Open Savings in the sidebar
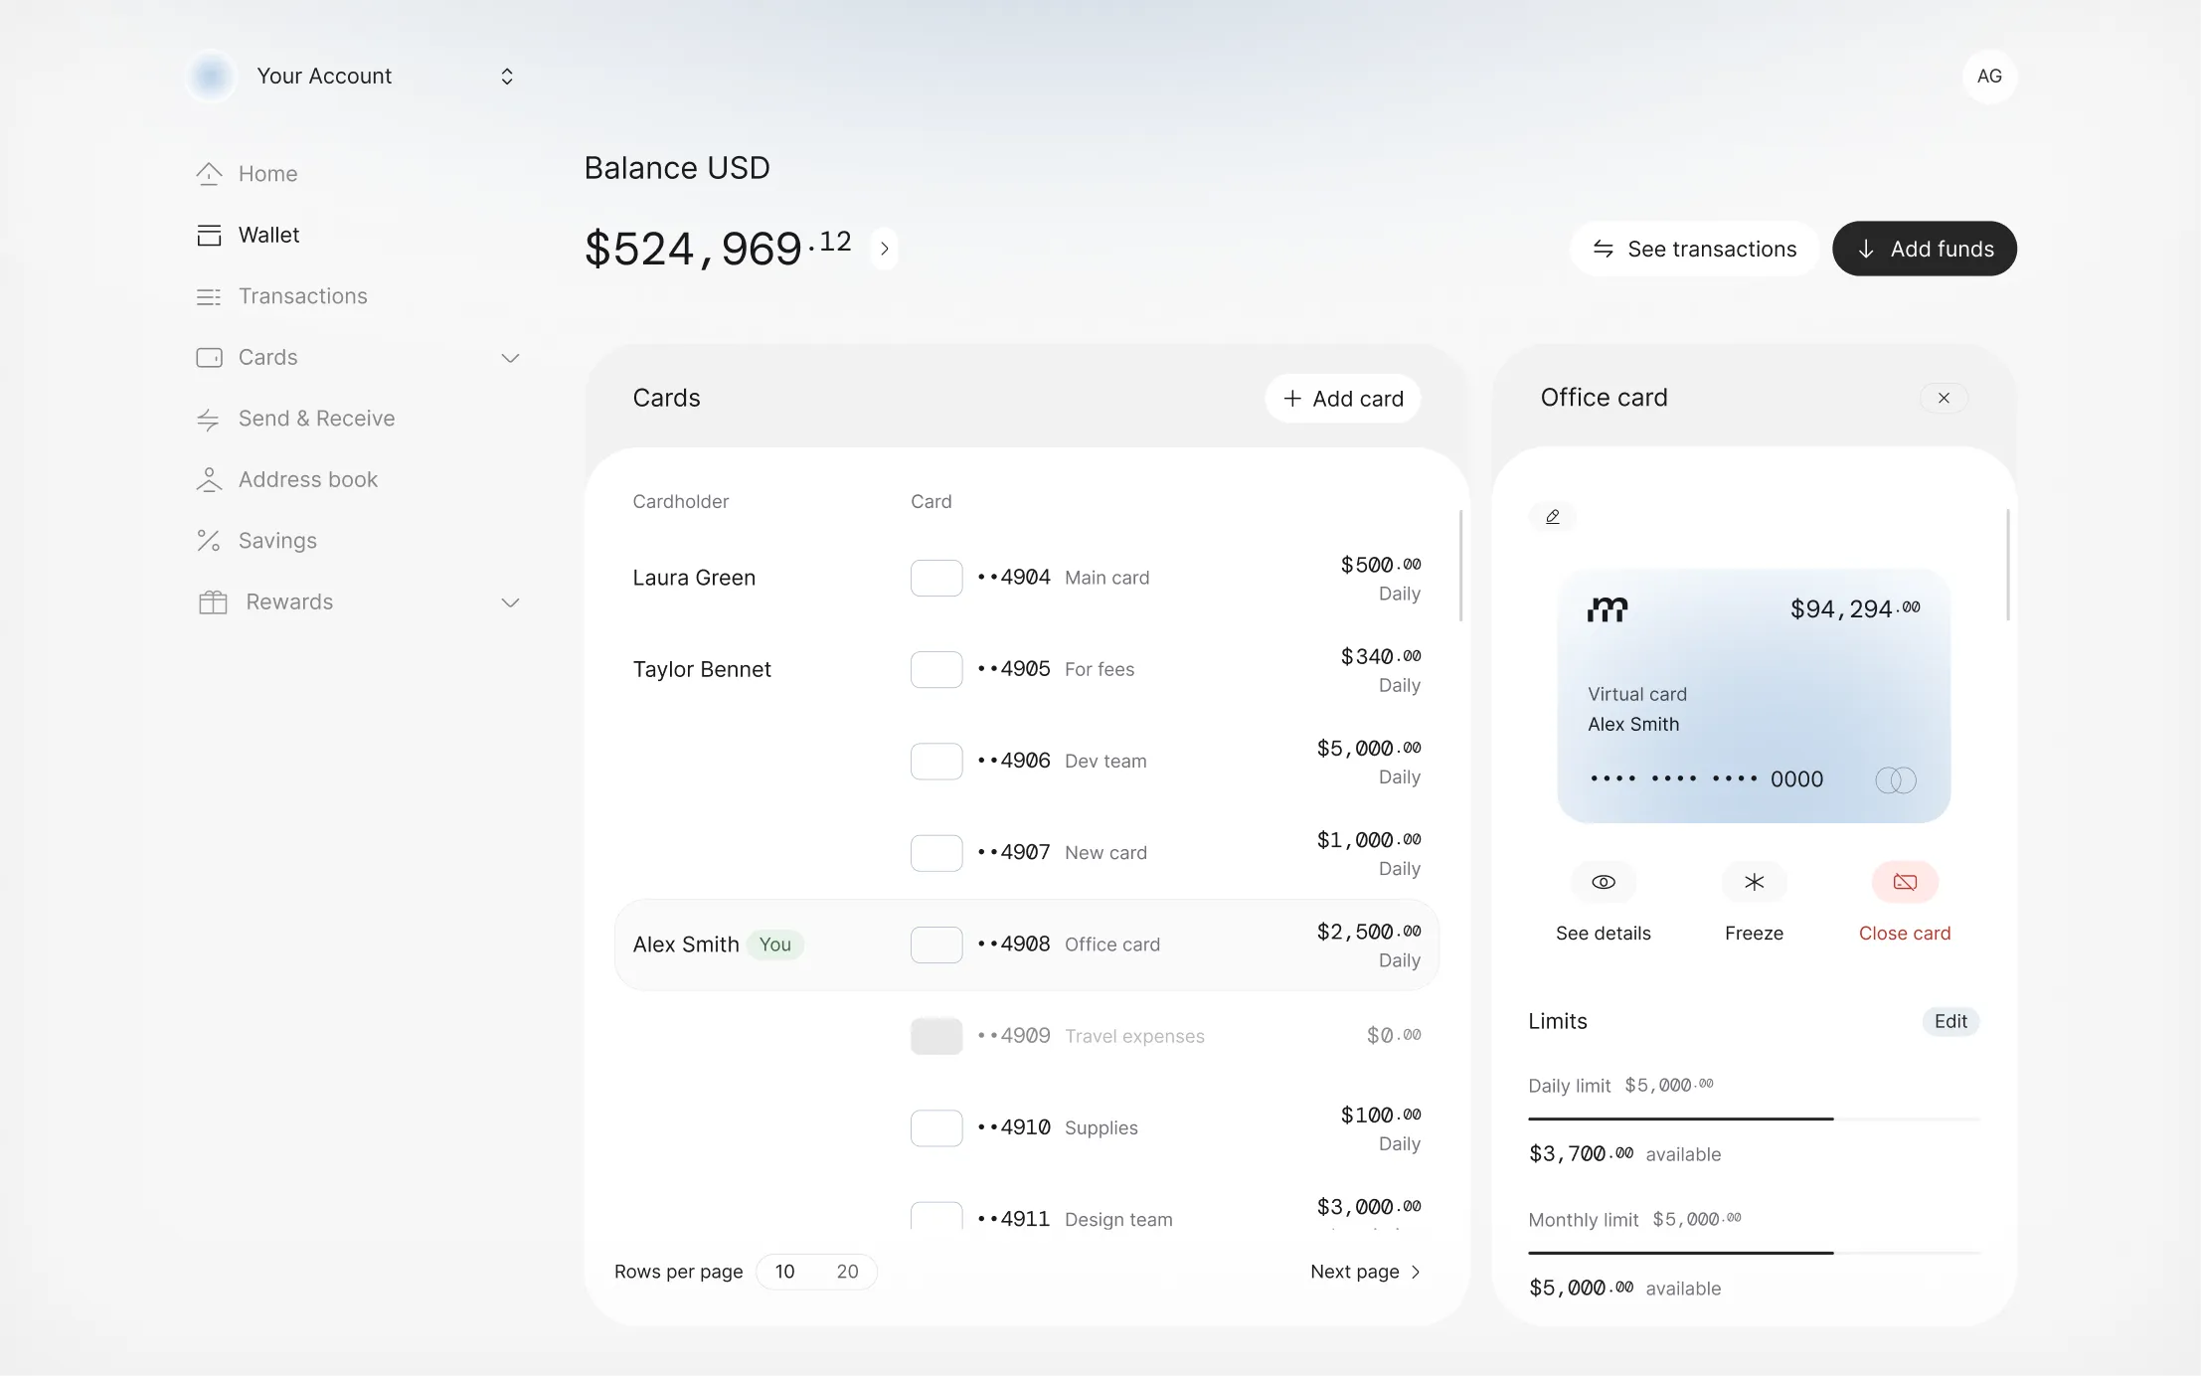Screen dimensions: 2201x1376 [278, 541]
